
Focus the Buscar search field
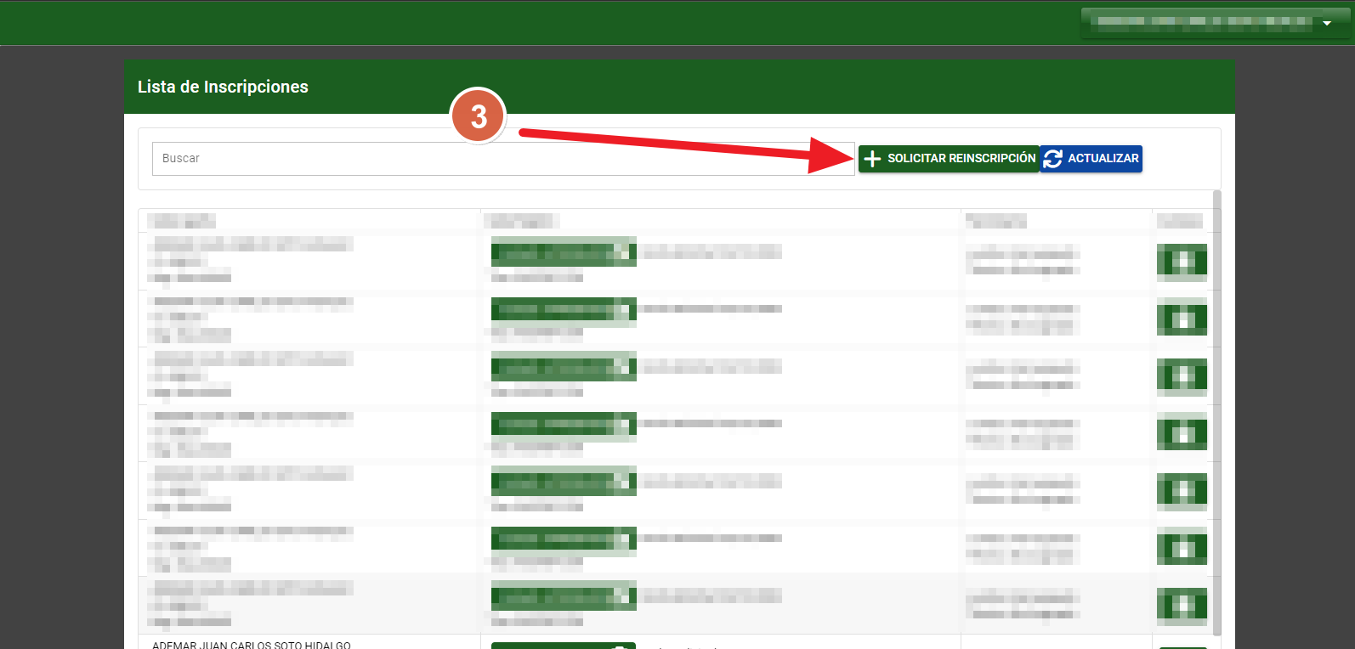click(x=502, y=159)
